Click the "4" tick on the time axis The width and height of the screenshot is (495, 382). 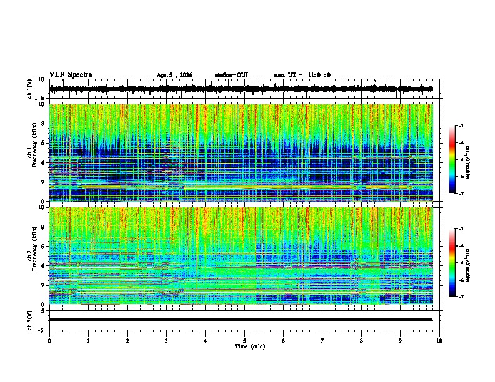(x=206, y=341)
